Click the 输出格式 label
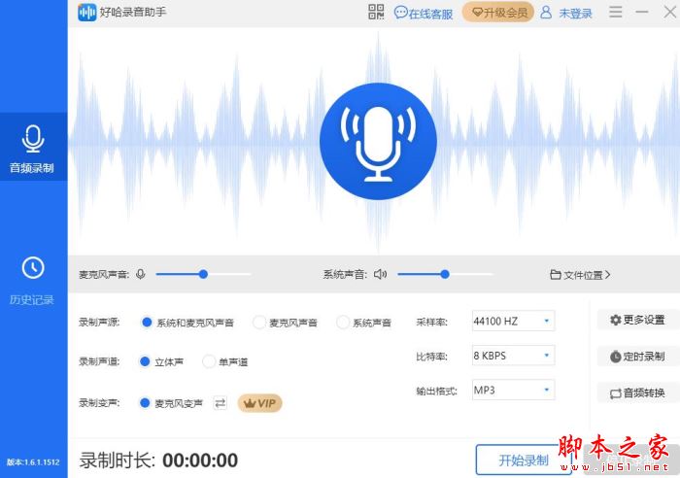Image resolution: width=680 pixels, height=478 pixels. [436, 391]
